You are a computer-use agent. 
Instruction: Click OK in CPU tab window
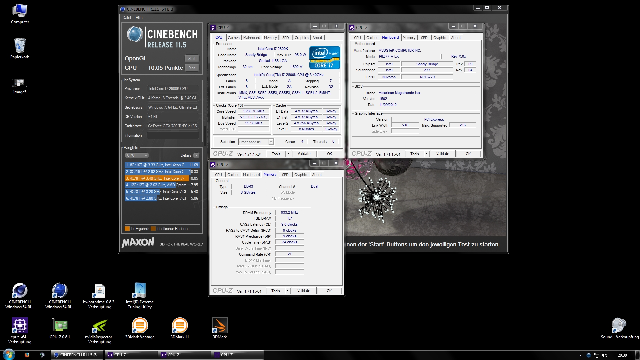[x=329, y=154]
